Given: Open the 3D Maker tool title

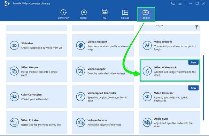Looking at the screenshot, I should click(27, 43).
